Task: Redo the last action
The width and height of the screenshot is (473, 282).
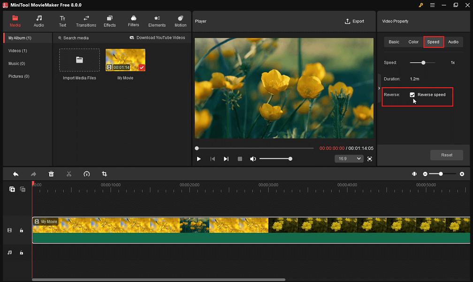Action: point(33,174)
